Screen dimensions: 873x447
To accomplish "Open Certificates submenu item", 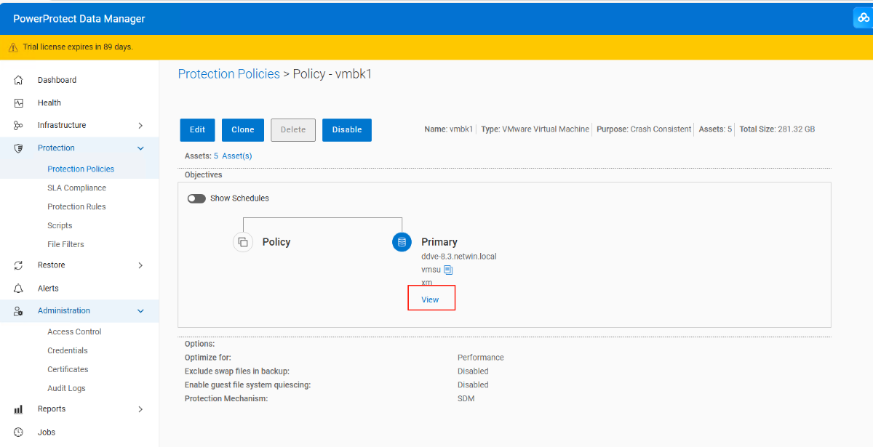I will point(68,370).
